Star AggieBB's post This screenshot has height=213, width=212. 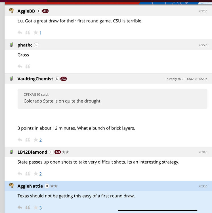(36, 33)
